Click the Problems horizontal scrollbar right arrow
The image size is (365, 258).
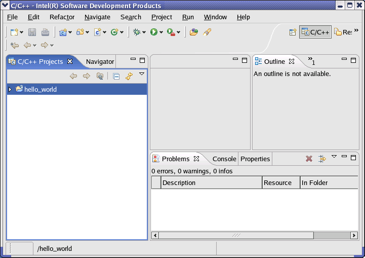[x=354, y=235]
